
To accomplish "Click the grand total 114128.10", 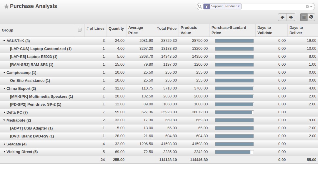I will [168, 160].
